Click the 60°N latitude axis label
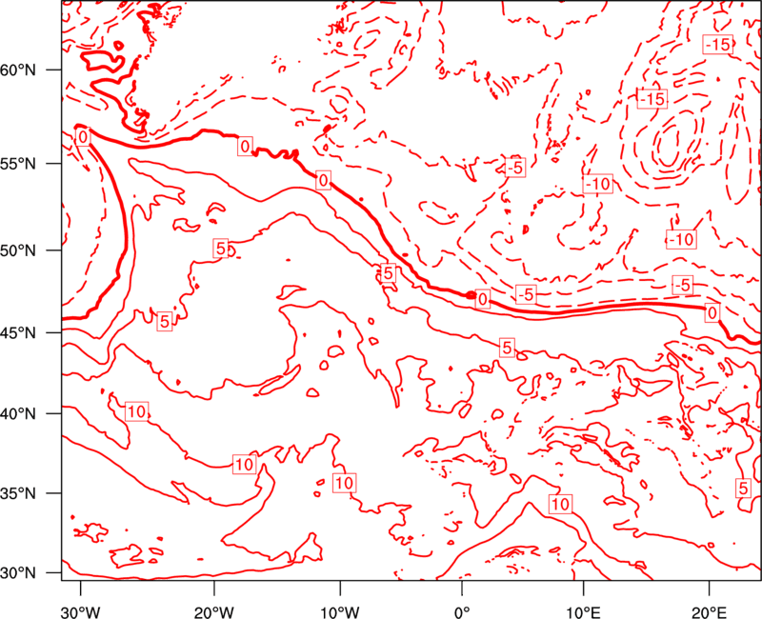 click(18, 70)
